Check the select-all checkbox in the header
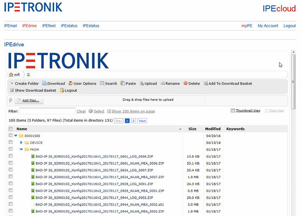This screenshot has width=301, height=216. click(x=11, y=129)
